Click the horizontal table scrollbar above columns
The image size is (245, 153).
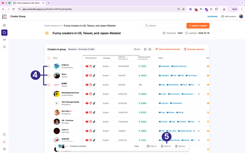coord(111,55)
